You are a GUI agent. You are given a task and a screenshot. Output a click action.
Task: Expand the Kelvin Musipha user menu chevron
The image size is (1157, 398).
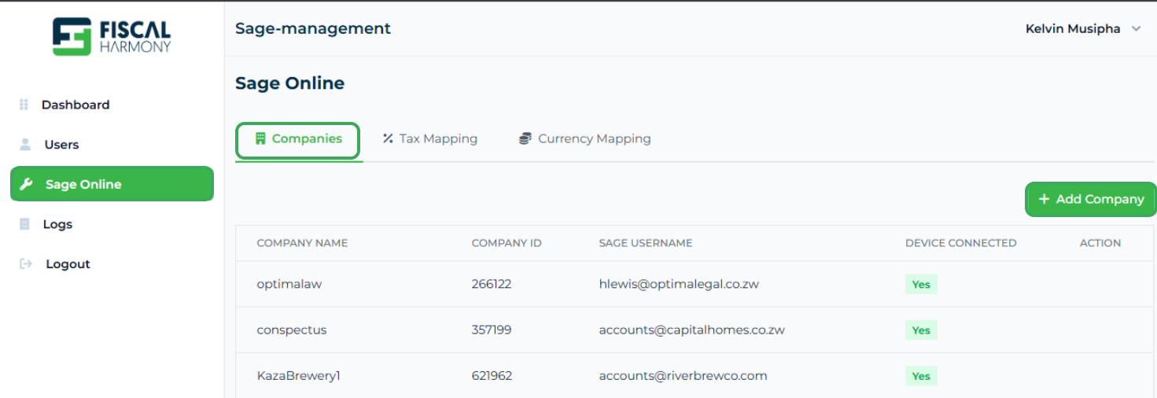[1136, 29]
